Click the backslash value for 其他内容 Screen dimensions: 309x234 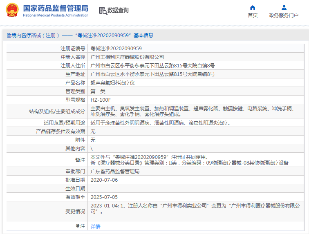click(x=92, y=149)
